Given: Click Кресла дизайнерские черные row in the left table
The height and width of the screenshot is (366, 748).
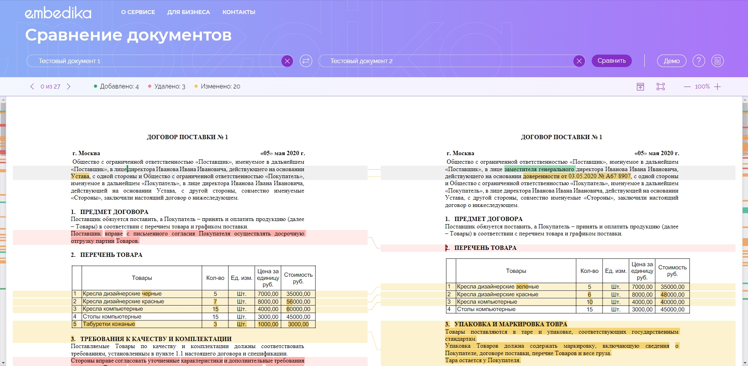Looking at the screenshot, I should [194, 294].
